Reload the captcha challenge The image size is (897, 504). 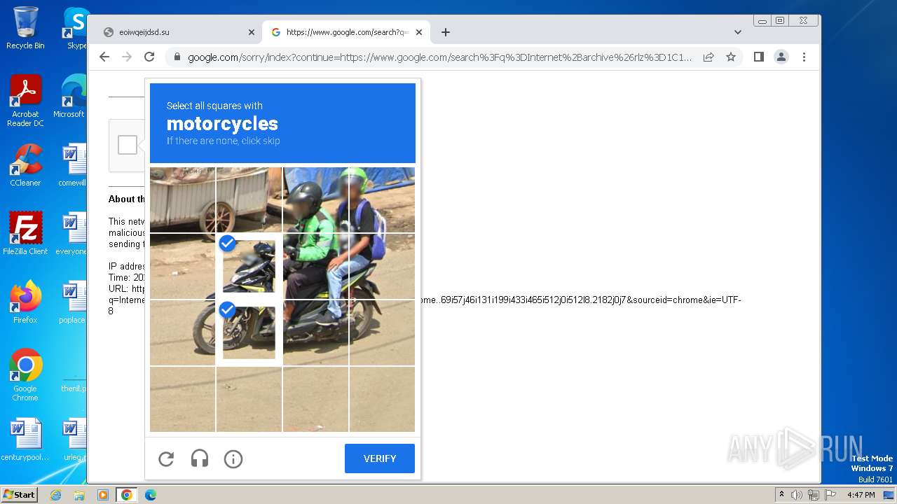166,458
